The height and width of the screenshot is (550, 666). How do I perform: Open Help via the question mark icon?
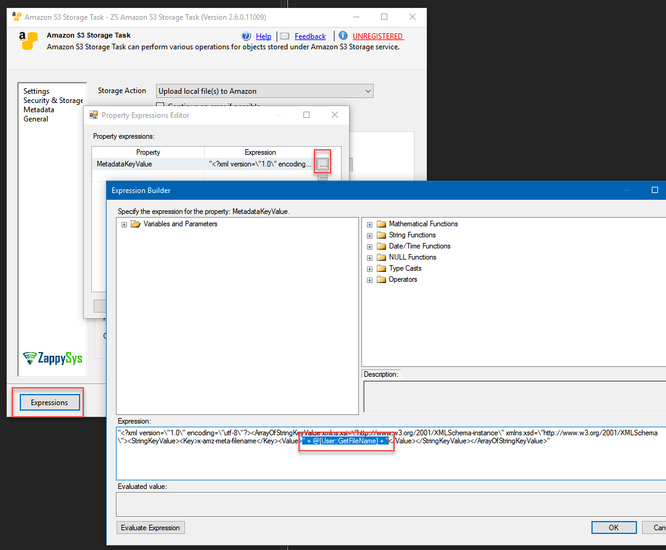coord(246,36)
